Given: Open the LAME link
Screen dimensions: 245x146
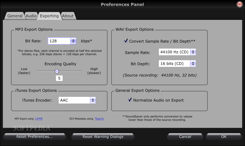Looking at the screenshot, I should coord(39,119).
